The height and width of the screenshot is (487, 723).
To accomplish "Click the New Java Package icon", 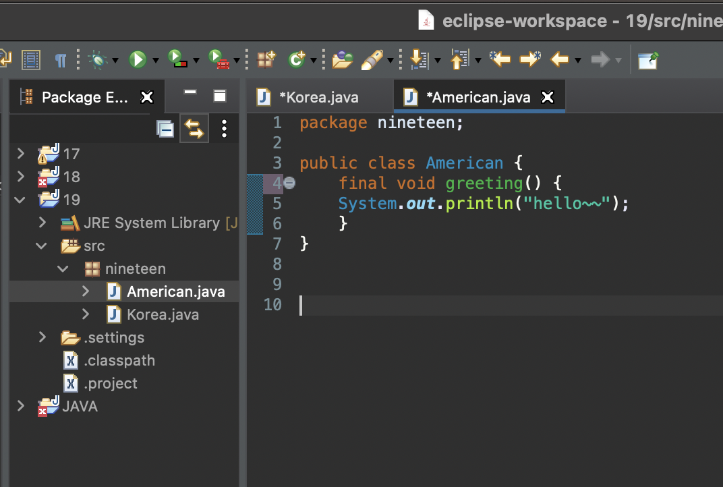I will click(266, 59).
